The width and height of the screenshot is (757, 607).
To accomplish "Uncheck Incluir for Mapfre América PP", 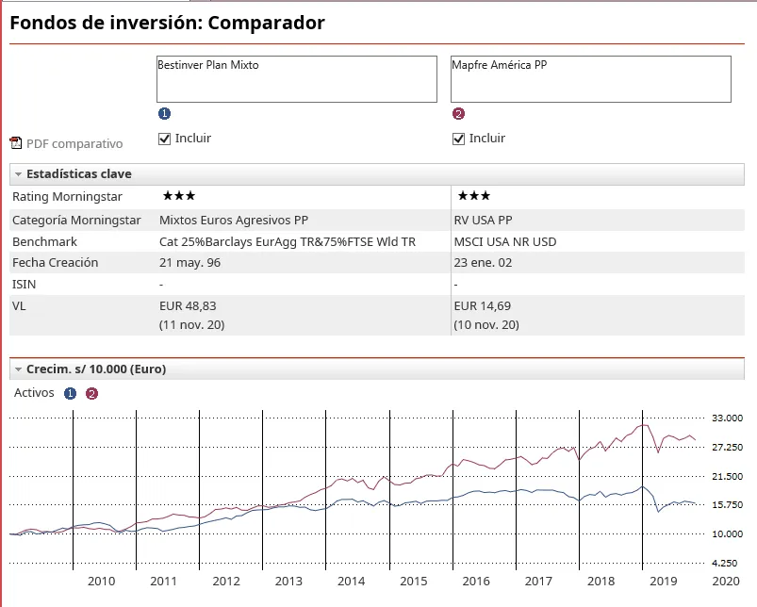I will pos(459,139).
